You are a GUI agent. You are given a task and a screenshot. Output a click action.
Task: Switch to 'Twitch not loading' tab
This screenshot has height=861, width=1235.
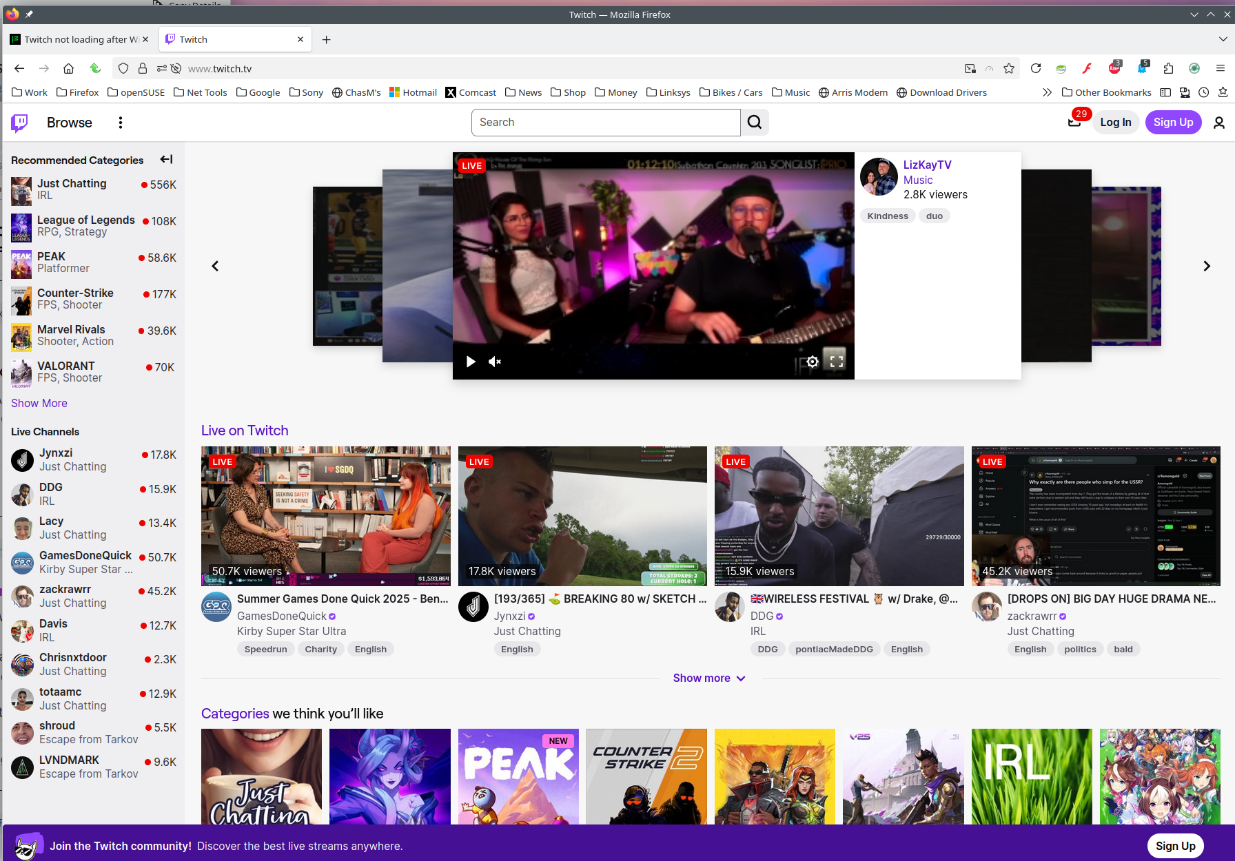pyautogui.click(x=80, y=39)
